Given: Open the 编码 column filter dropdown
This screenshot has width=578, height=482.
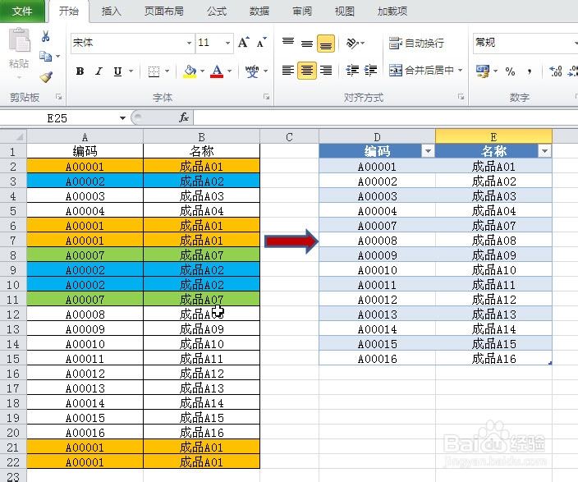Looking at the screenshot, I should click(x=428, y=151).
